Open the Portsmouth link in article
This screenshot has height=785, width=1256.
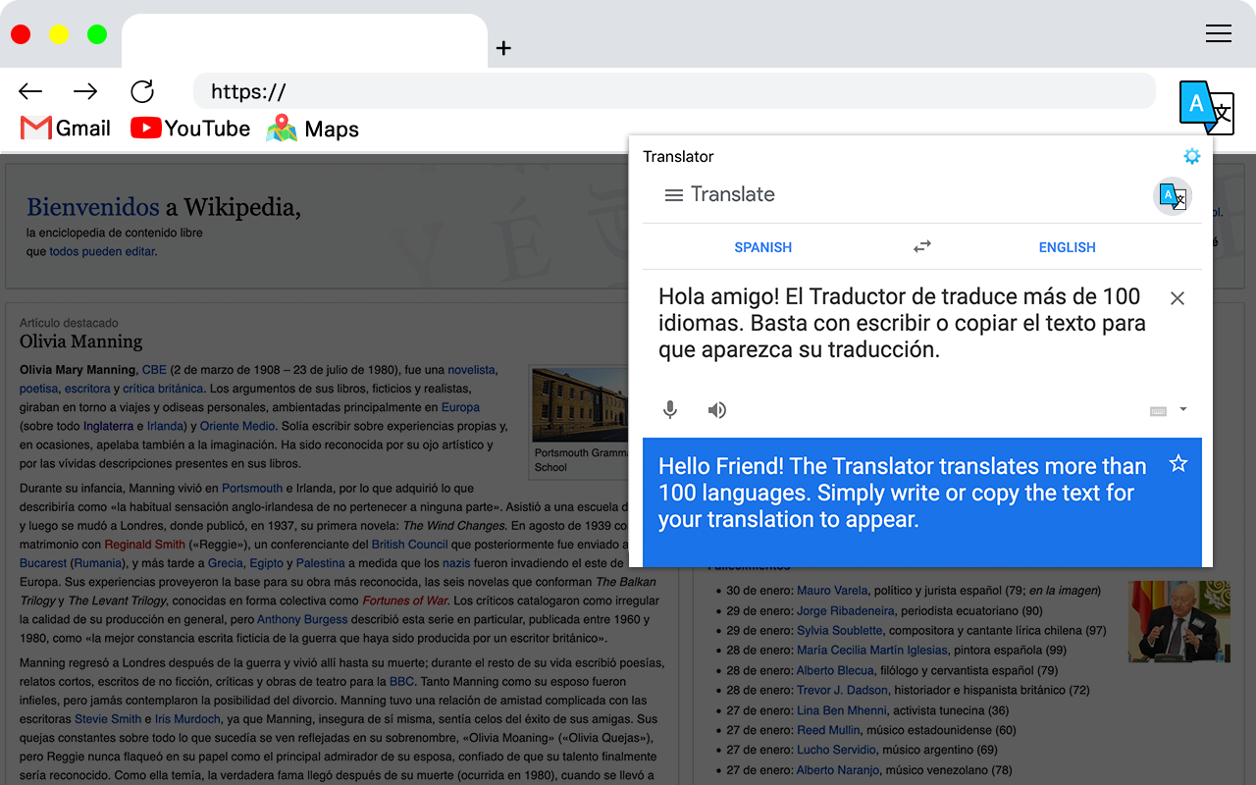pyautogui.click(x=252, y=488)
